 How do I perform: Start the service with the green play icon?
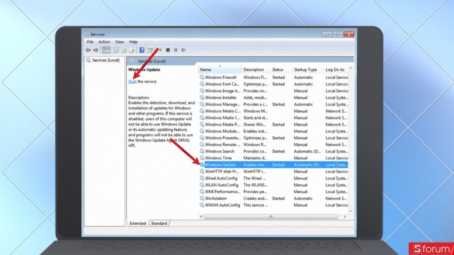click(x=160, y=50)
